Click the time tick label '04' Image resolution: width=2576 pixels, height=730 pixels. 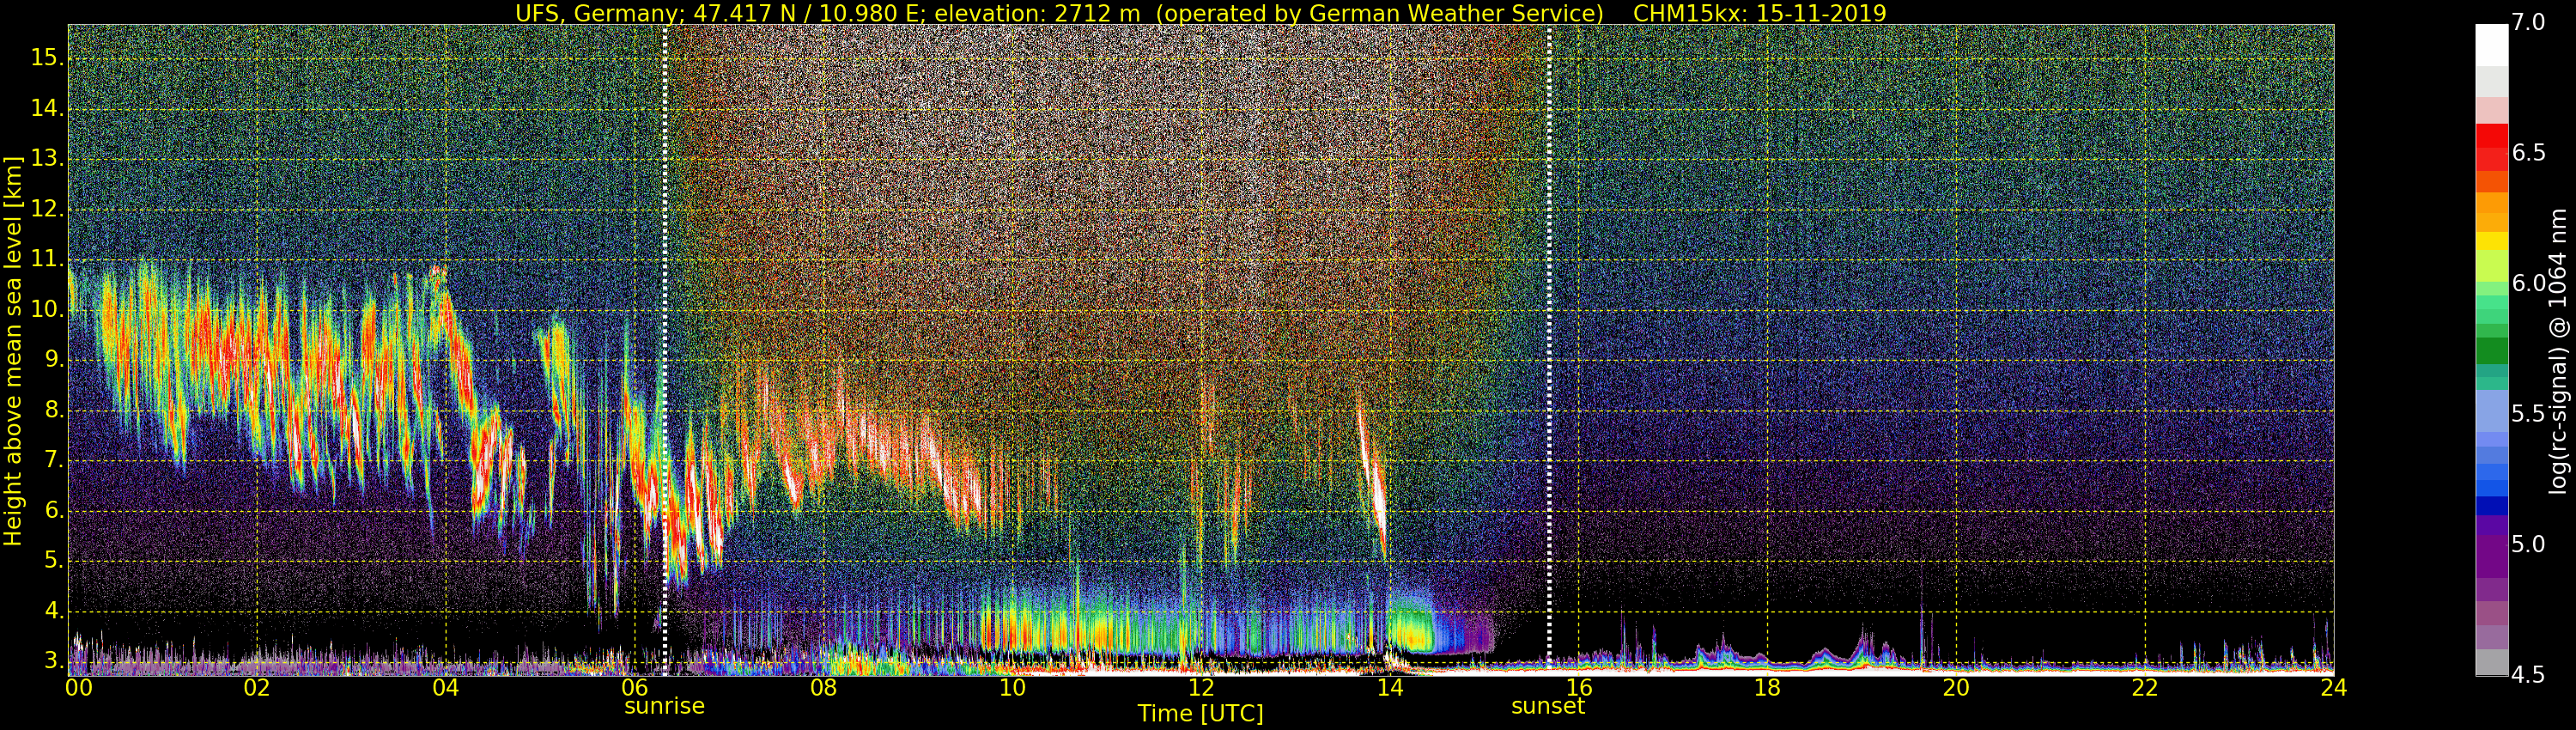[x=446, y=687]
